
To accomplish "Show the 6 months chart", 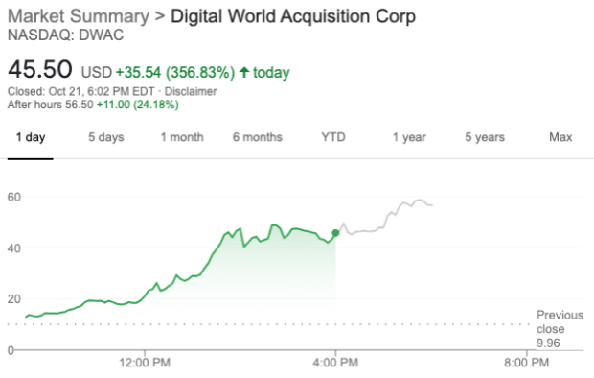I will click(258, 137).
